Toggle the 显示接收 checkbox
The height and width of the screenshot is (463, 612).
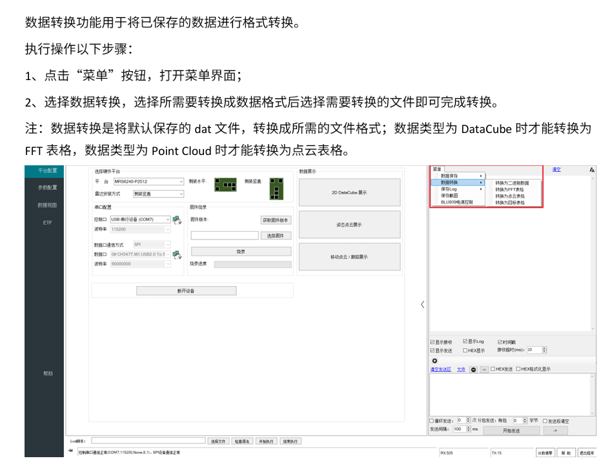[x=433, y=342]
